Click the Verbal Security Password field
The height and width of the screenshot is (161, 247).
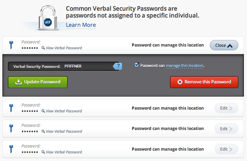click(88, 66)
